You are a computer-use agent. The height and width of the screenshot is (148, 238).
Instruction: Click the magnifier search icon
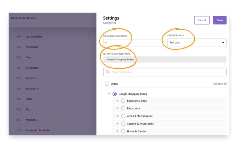coord(108,72)
